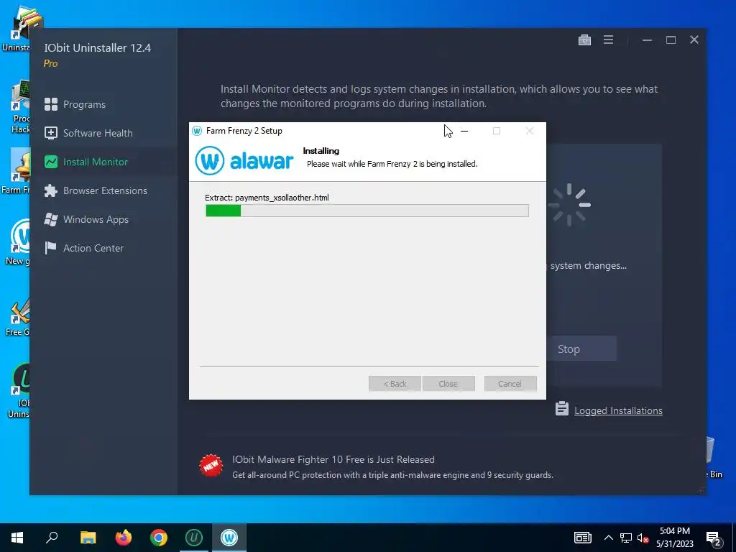
Task: Open the 5:04 PM clock and date
Action: (x=674, y=538)
